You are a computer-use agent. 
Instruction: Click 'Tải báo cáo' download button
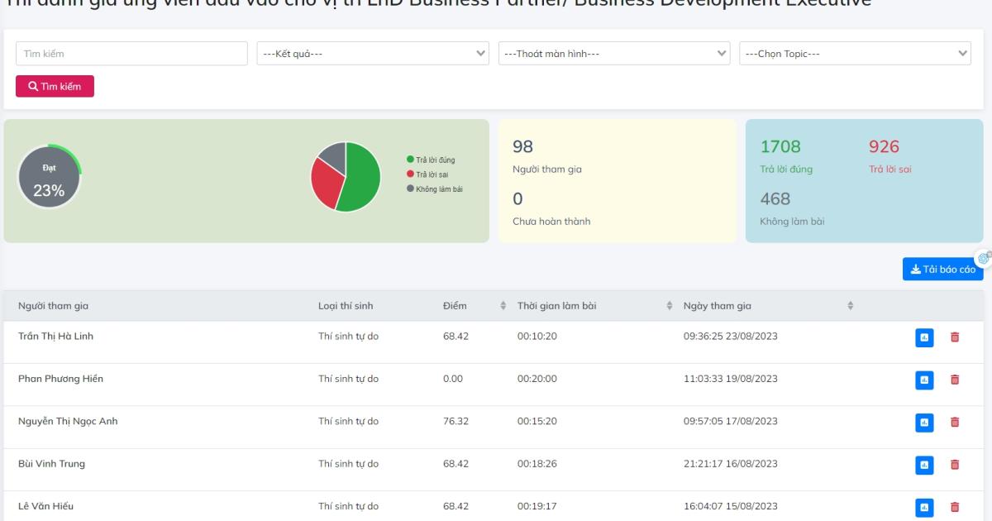[942, 270]
